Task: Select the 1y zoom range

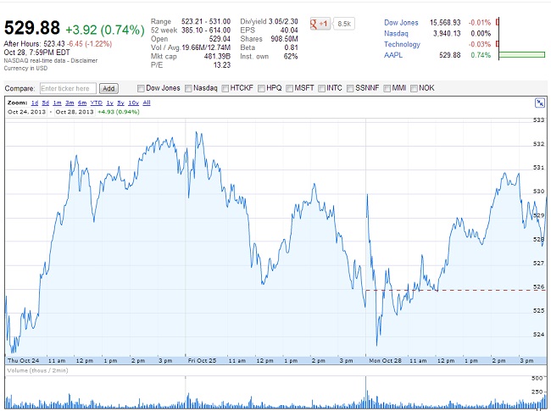Action: [109, 103]
